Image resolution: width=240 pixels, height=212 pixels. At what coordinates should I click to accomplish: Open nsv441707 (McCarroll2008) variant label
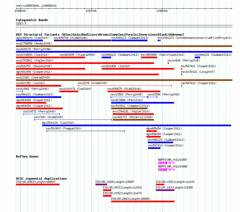point(133,117)
